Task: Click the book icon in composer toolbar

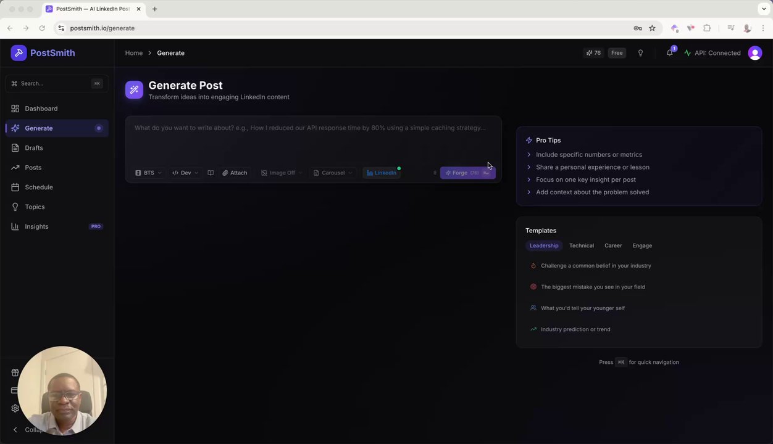Action: click(x=211, y=173)
